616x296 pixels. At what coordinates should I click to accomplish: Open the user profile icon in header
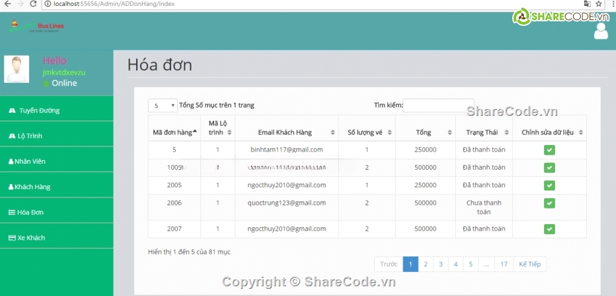click(600, 31)
